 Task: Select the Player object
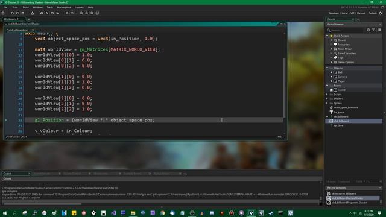(x=341, y=81)
